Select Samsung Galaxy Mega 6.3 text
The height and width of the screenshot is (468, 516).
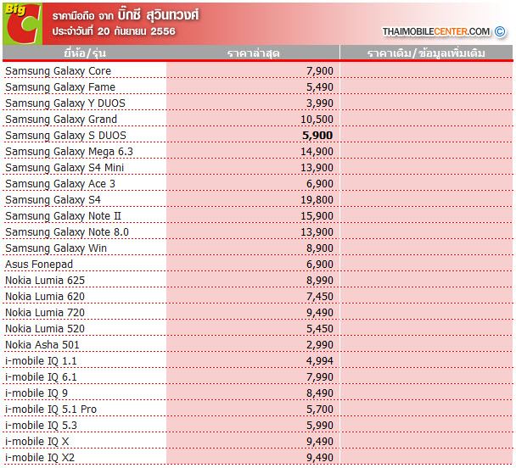(69, 152)
